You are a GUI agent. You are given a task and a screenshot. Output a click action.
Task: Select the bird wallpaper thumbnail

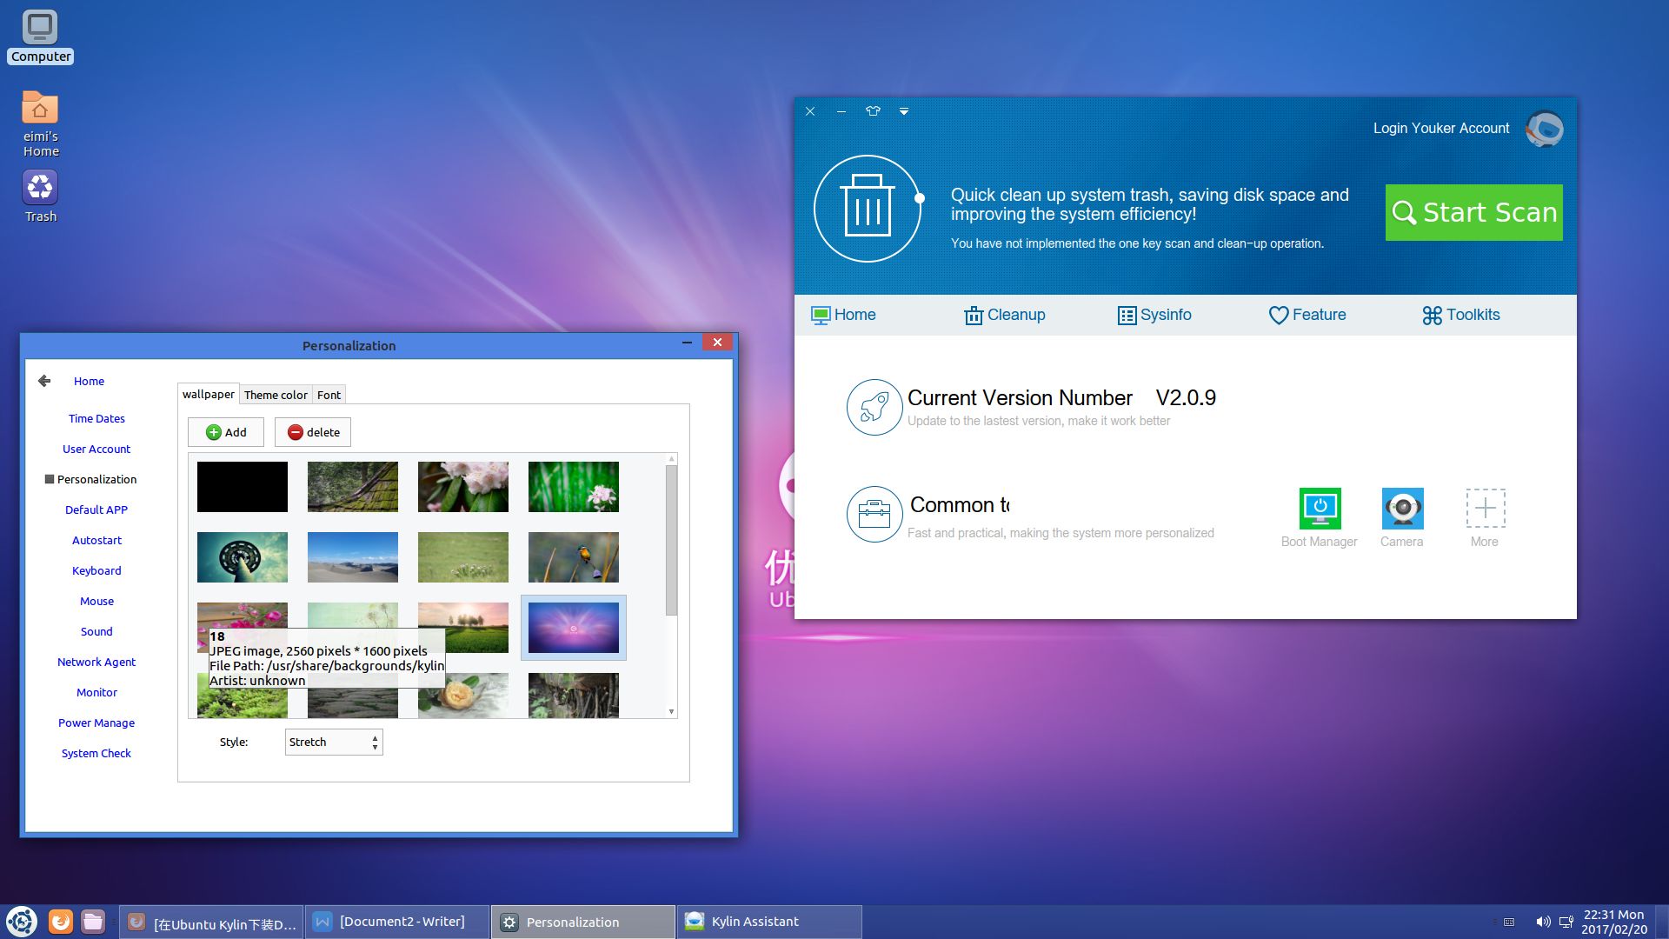[x=574, y=557]
